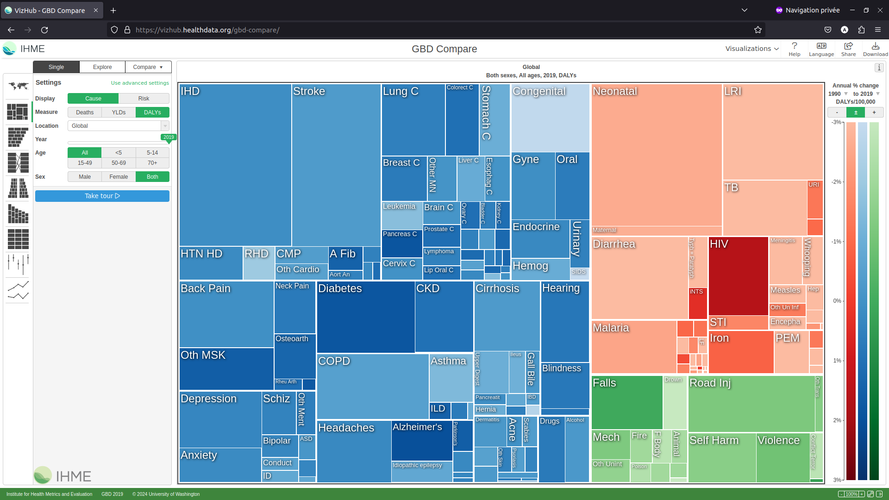
Task: Bookmark page with star icon
Action: pos(758,30)
